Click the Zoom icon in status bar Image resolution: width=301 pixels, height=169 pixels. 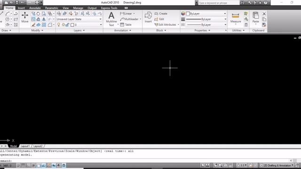click(220, 165)
